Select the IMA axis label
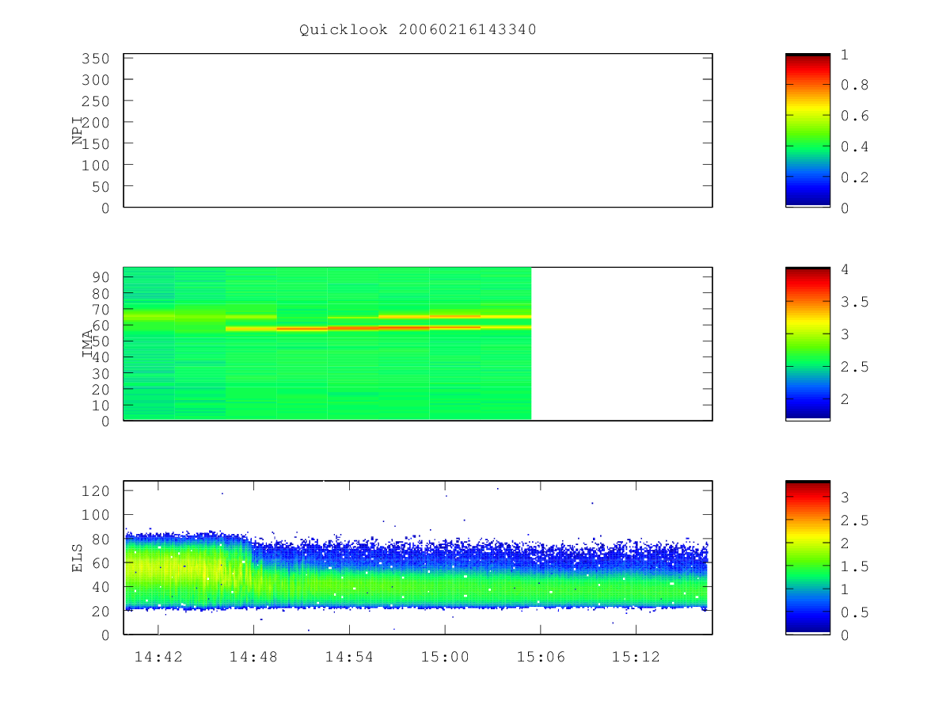Image resolution: width=950 pixels, height=713 pixels. coord(87,344)
